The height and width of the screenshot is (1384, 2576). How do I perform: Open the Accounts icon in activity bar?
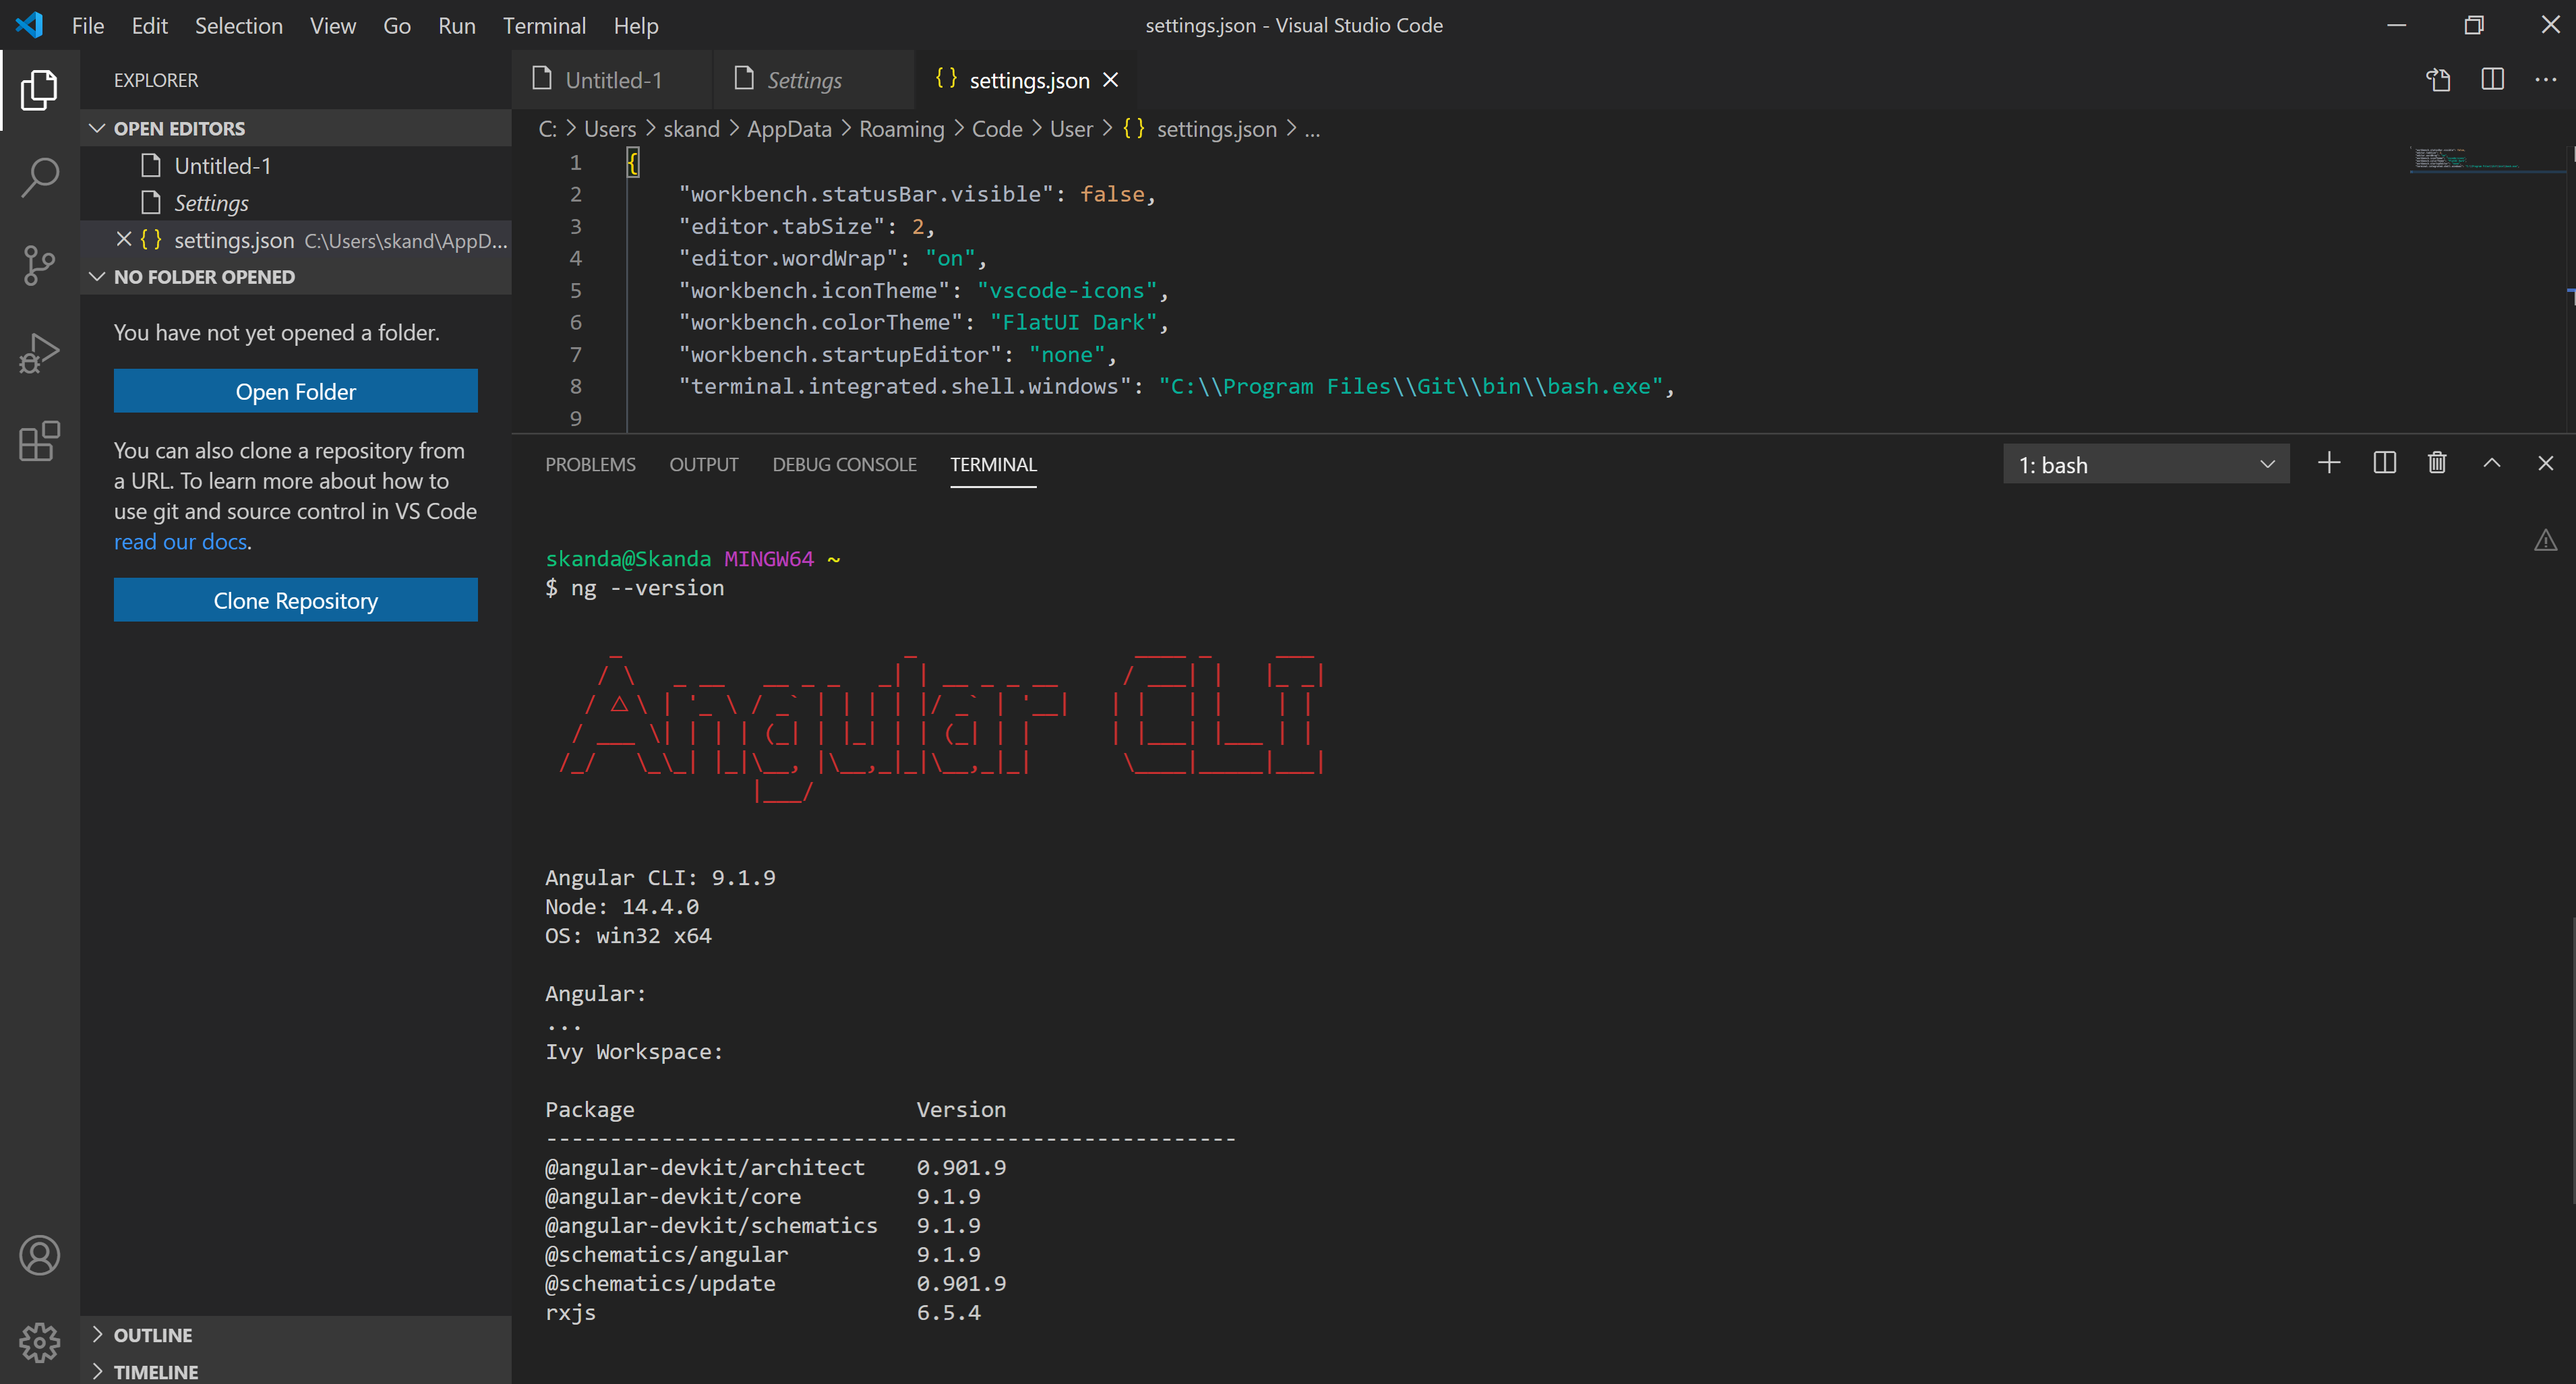tap(40, 1255)
